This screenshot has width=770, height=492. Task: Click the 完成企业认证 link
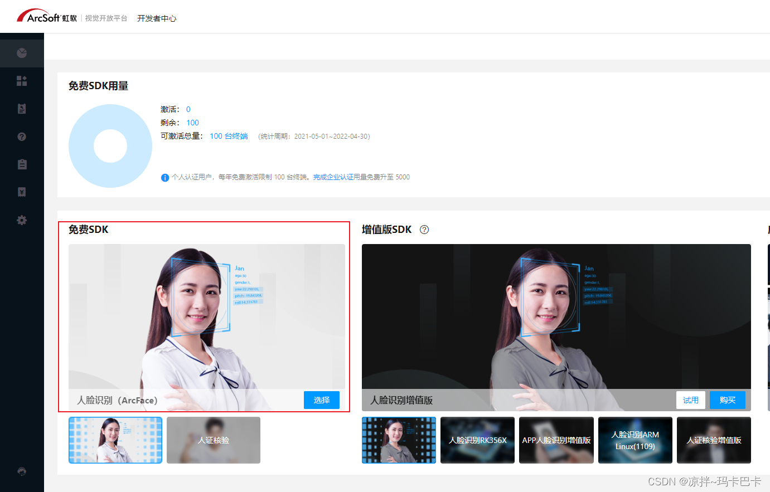coord(333,177)
